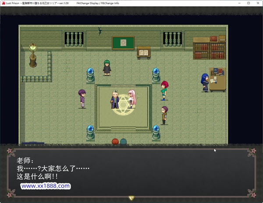263x203 pixels.
Task: Click the right bookshelf with red books
Action: (217, 51)
